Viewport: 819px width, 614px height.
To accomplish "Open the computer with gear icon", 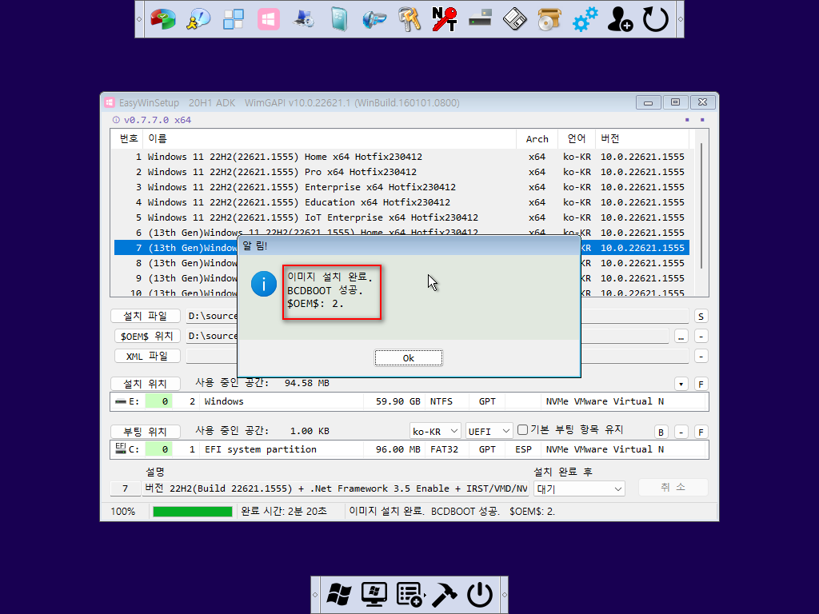I will [303, 19].
